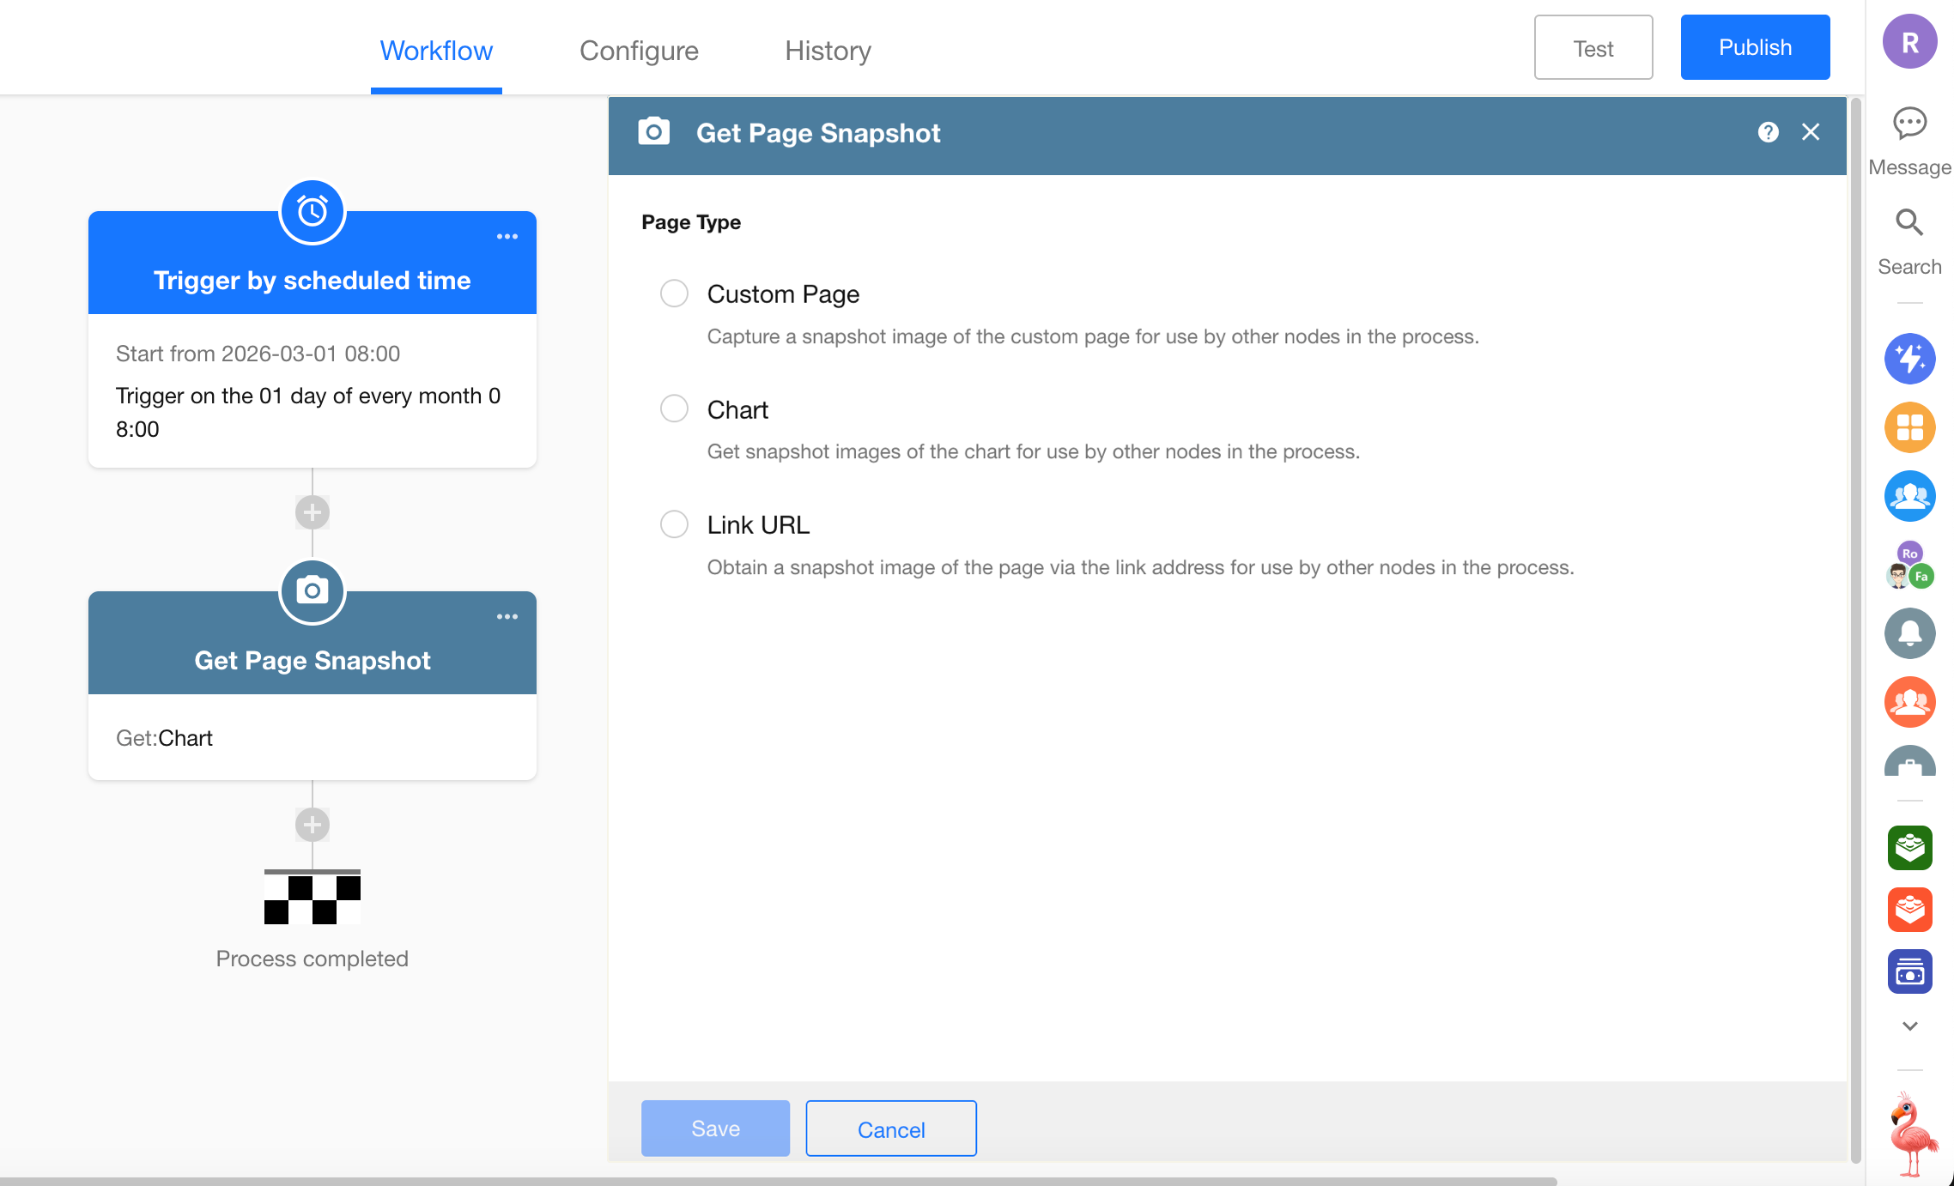Open the green stacked-box app icon
The image size is (1954, 1186).
coord(1909,848)
